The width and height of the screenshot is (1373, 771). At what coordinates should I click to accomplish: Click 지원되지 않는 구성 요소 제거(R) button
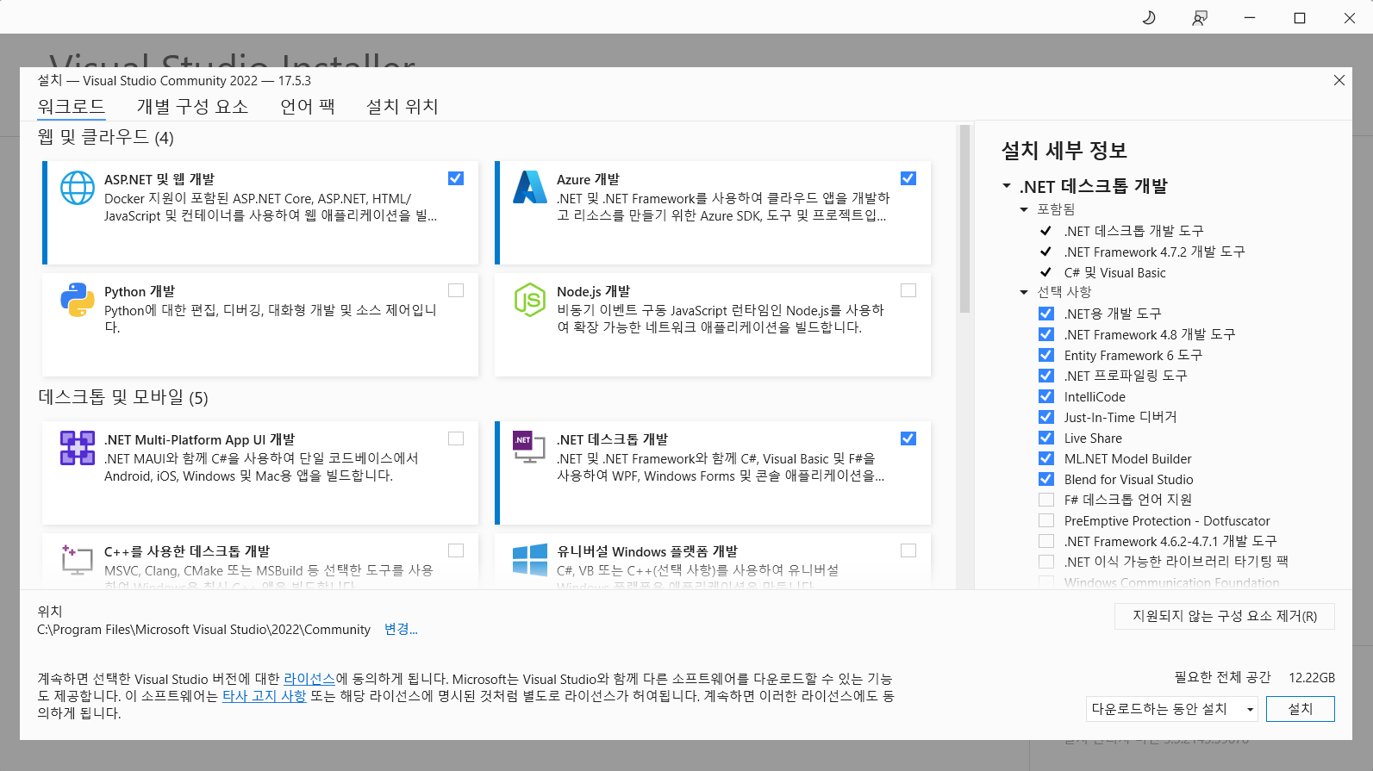click(x=1225, y=616)
